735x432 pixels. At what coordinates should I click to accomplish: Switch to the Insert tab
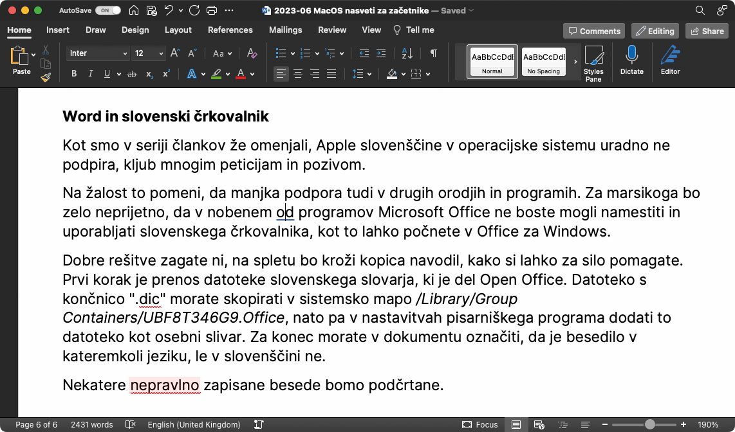[x=58, y=30]
